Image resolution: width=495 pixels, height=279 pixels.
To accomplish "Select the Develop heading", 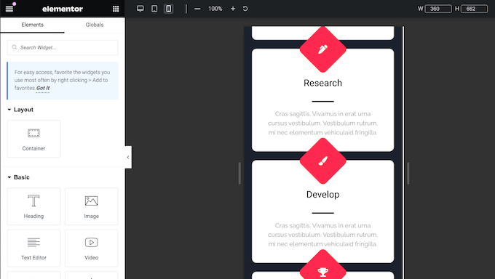I will (x=322, y=195).
